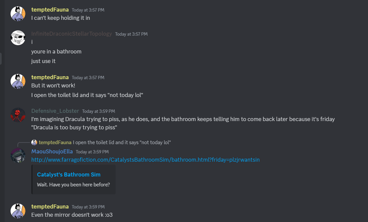Open InfiniteDraconicStellarTopology's avatar profile picture
Viewport: 368px width, 222px height.
[18, 38]
